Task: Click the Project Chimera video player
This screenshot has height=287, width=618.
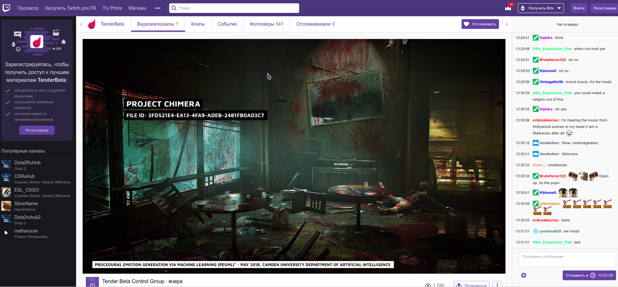Action: [x=294, y=156]
